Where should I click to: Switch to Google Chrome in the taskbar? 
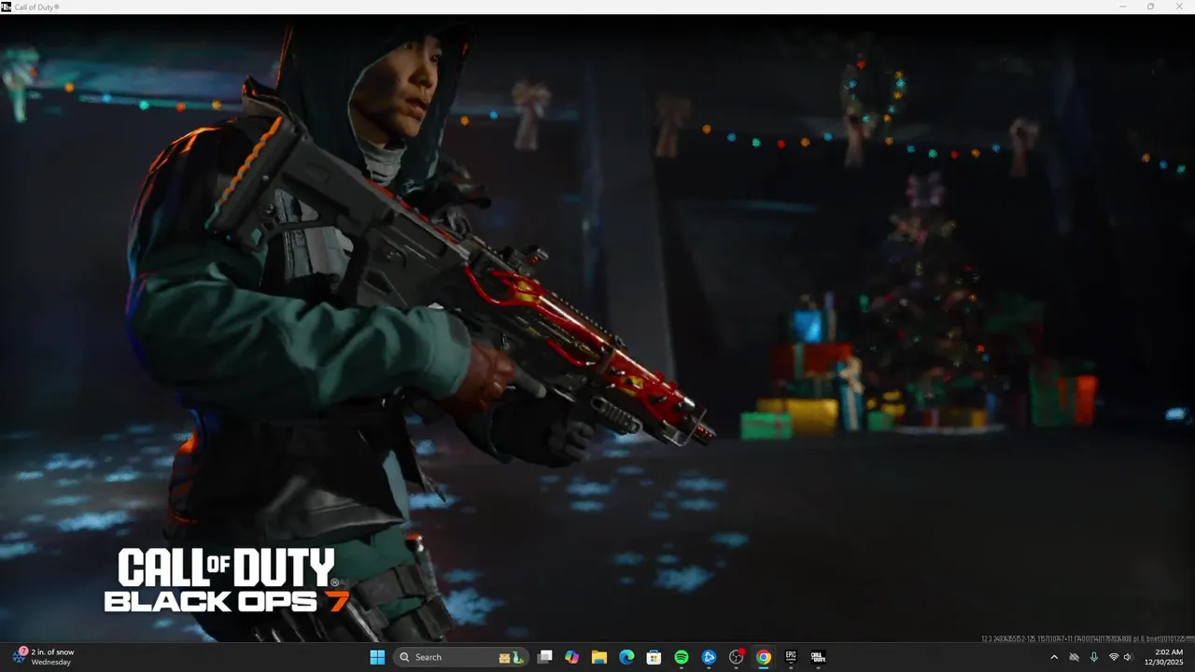(764, 657)
